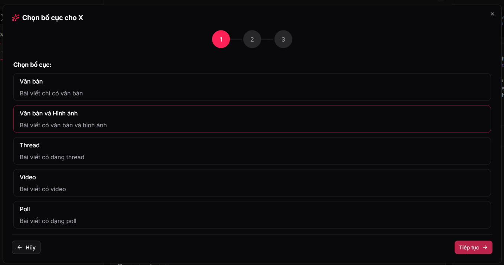Viewport: 504px width, 265px height.
Task: Choose the Văn bản và Hình ảnh layout
Action: [252, 119]
